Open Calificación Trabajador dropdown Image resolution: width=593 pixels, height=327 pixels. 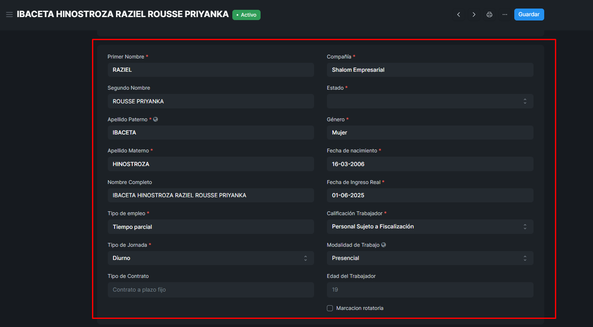click(x=430, y=227)
